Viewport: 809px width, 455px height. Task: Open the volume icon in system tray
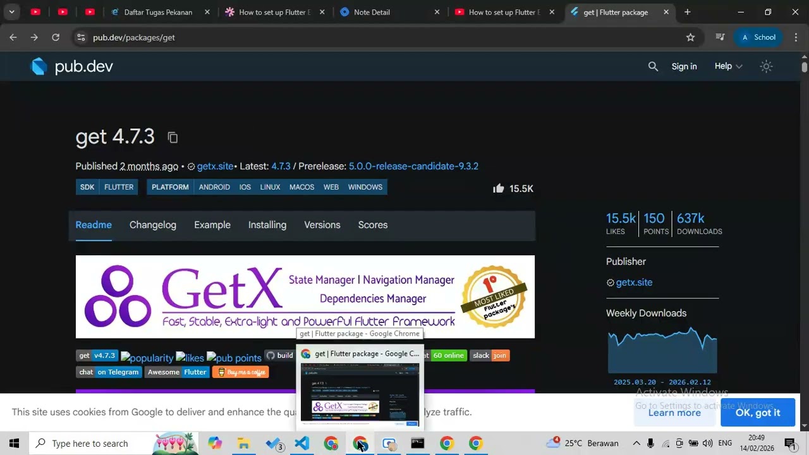pos(707,444)
